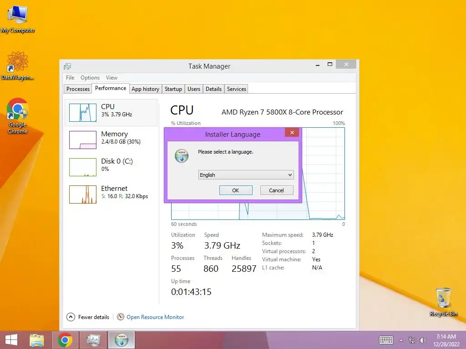Open the on-screen keyboard tray icon
This screenshot has width=466, height=349.
386,340
